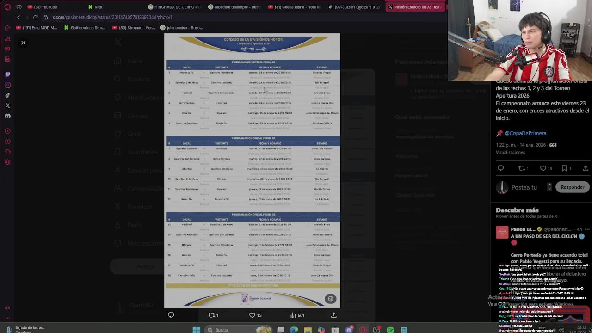Open X in the sidebar
The width and height of the screenshot is (592, 333).
tap(7, 106)
